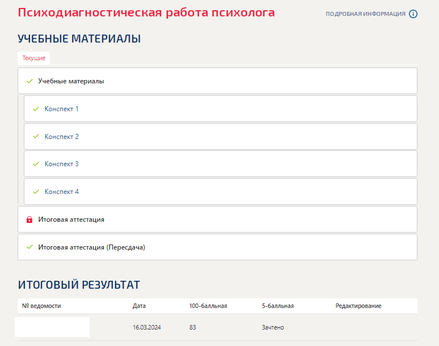Image resolution: width=439 pixels, height=346 pixels.
Task: Click the Дата column header
Action: pos(139,306)
